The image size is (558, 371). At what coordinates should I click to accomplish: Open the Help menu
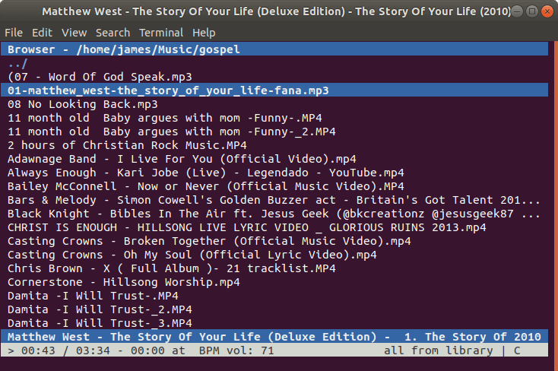point(204,33)
